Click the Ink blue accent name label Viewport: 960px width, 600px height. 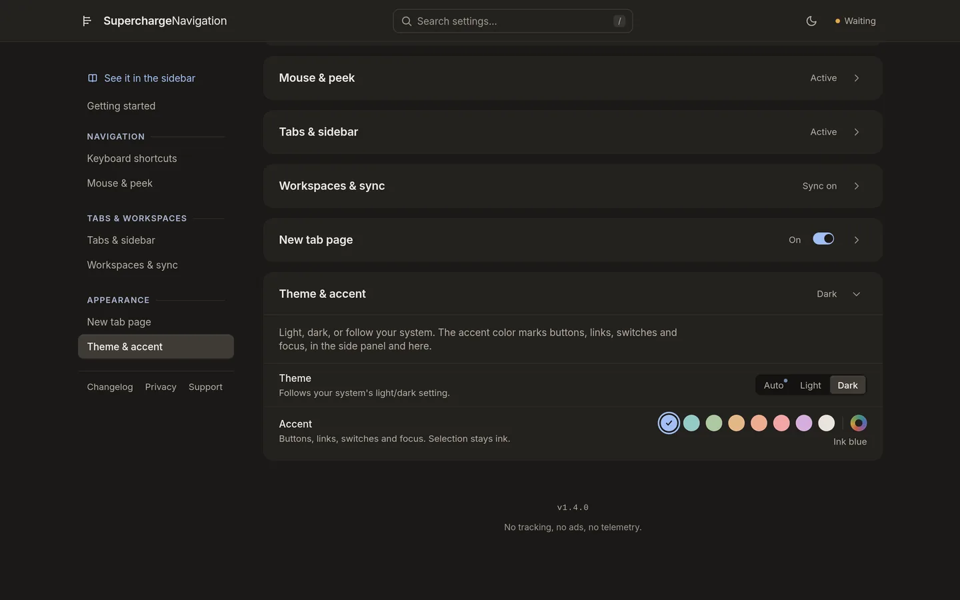point(850,442)
